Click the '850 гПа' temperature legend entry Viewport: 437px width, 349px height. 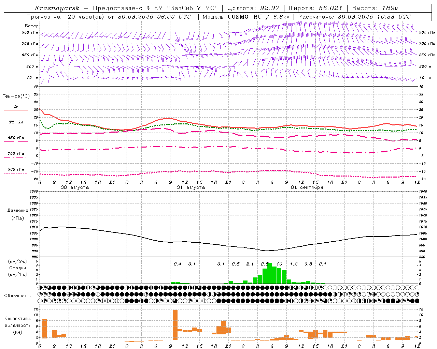tap(16, 138)
